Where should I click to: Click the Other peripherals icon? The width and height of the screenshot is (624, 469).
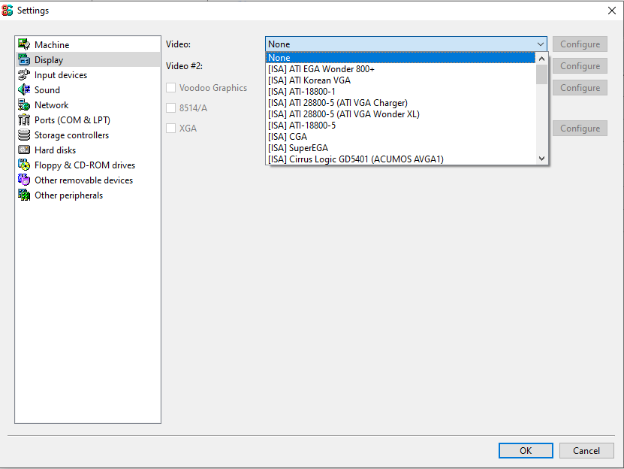[x=24, y=195]
